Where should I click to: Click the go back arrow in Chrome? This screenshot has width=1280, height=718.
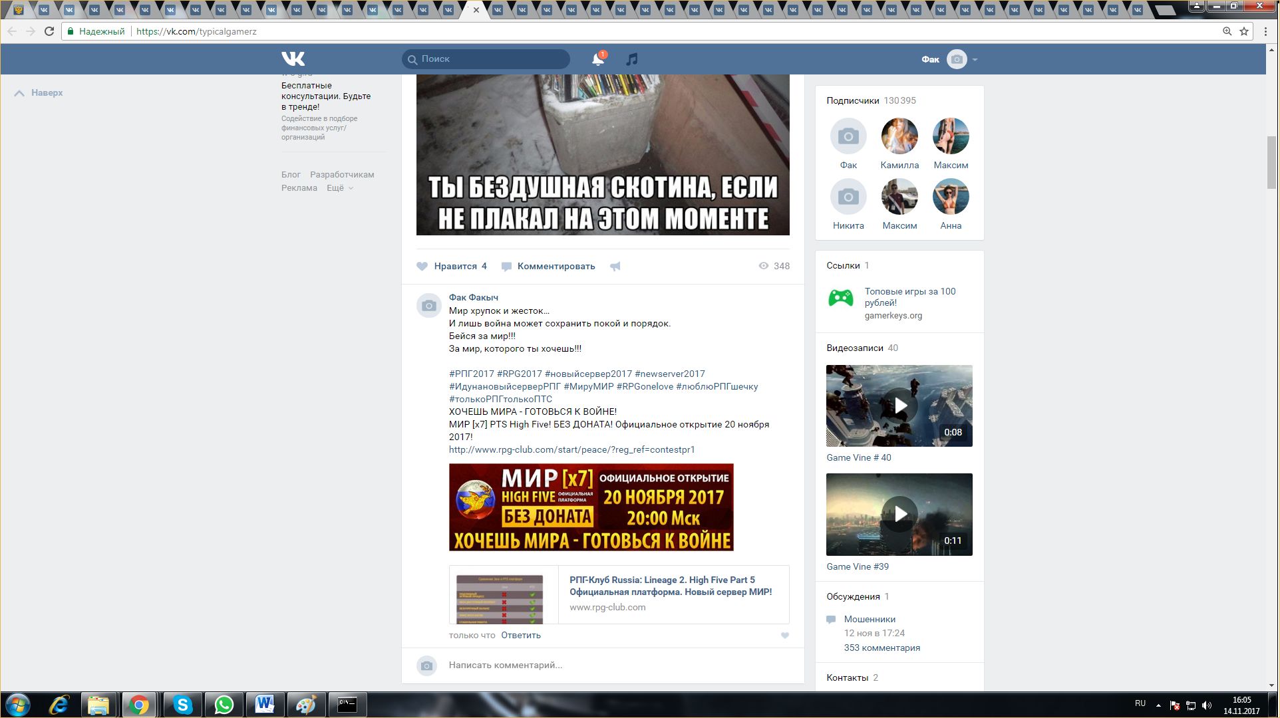pos(12,31)
